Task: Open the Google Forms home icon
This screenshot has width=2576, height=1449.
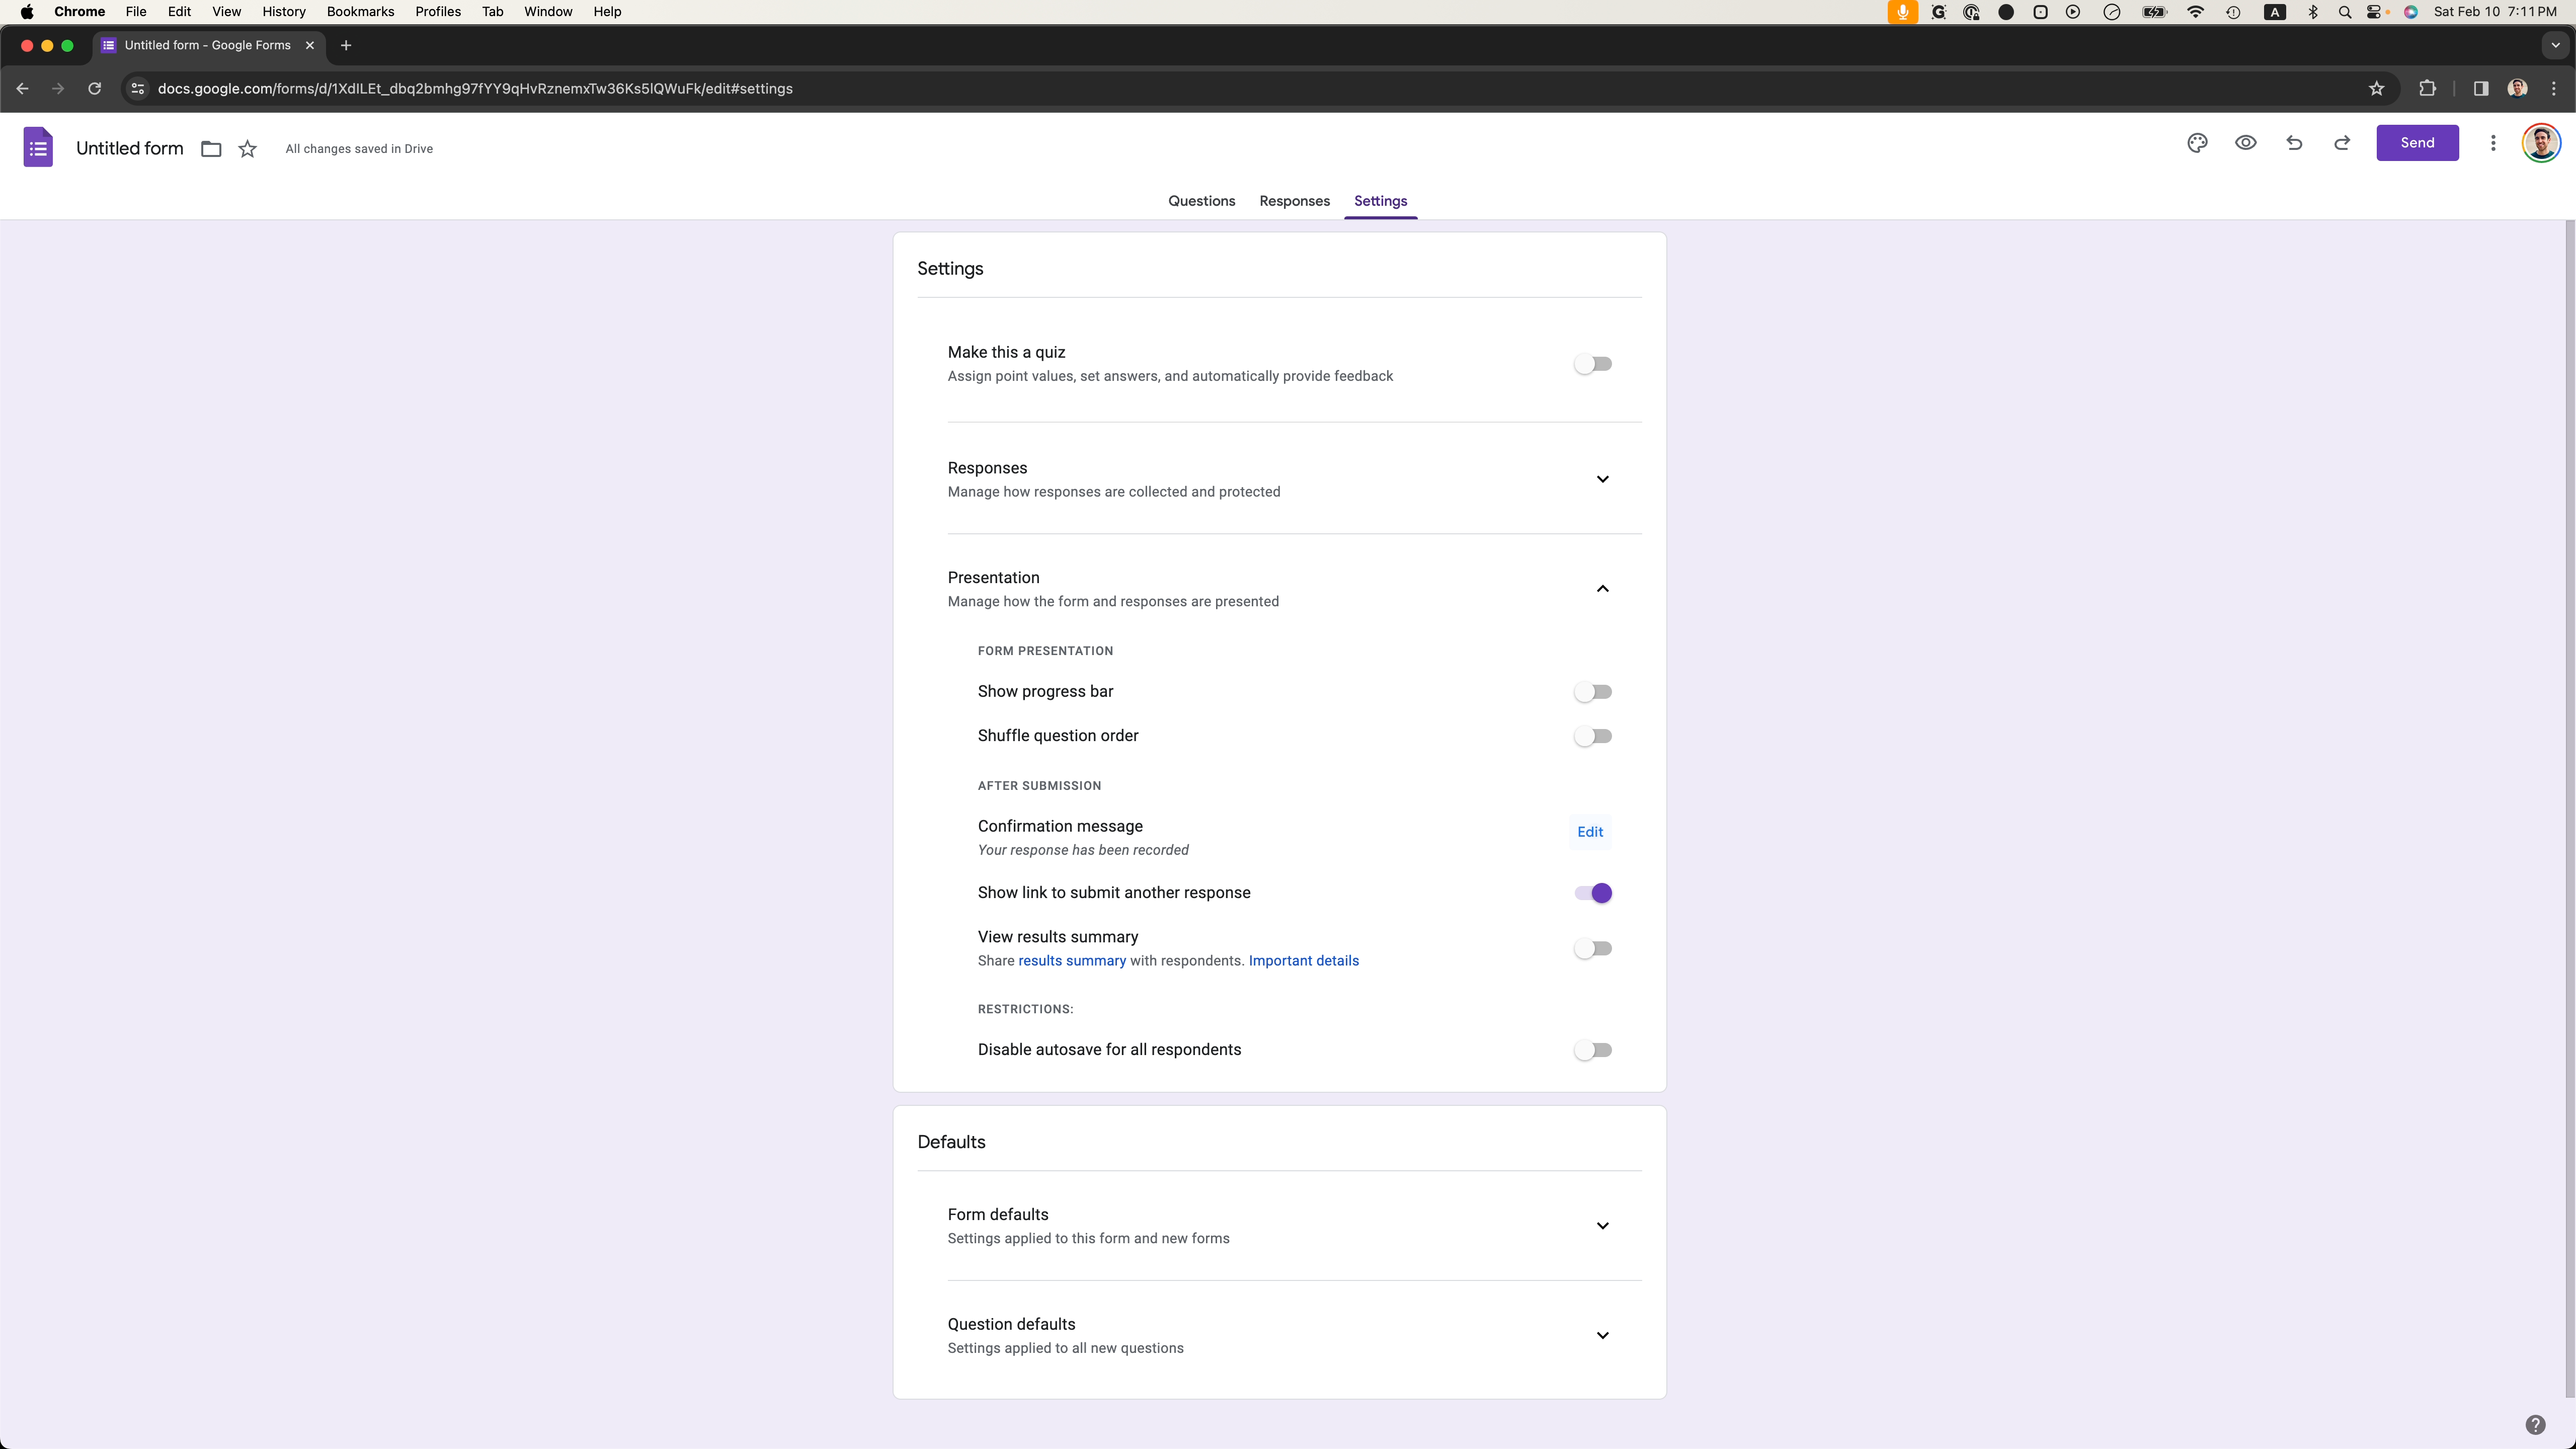Action: (x=38, y=148)
